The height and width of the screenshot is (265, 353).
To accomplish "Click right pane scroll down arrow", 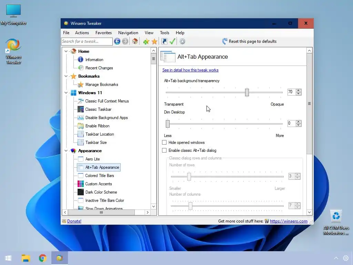I will point(309,212).
